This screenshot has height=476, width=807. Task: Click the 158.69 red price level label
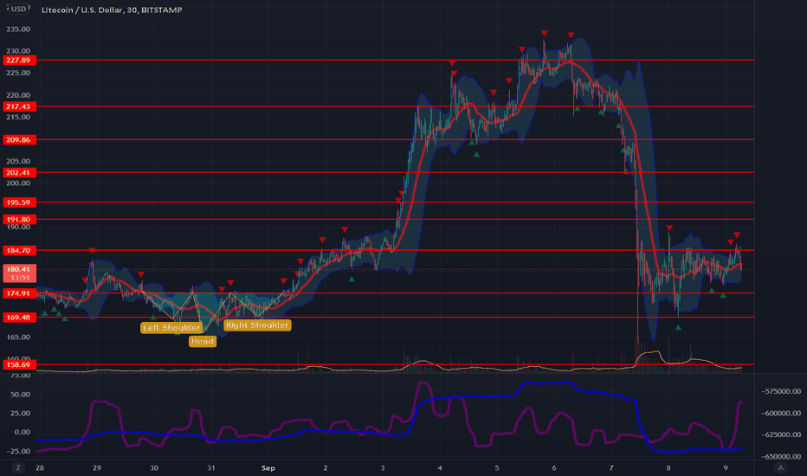[x=20, y=365]
